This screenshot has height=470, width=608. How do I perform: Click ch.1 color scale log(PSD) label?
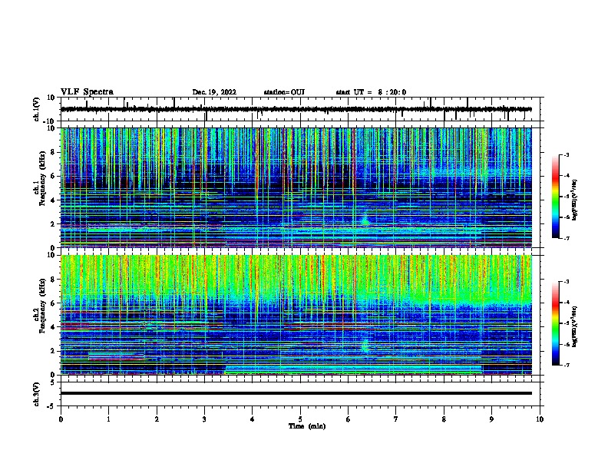pos(574,200)
